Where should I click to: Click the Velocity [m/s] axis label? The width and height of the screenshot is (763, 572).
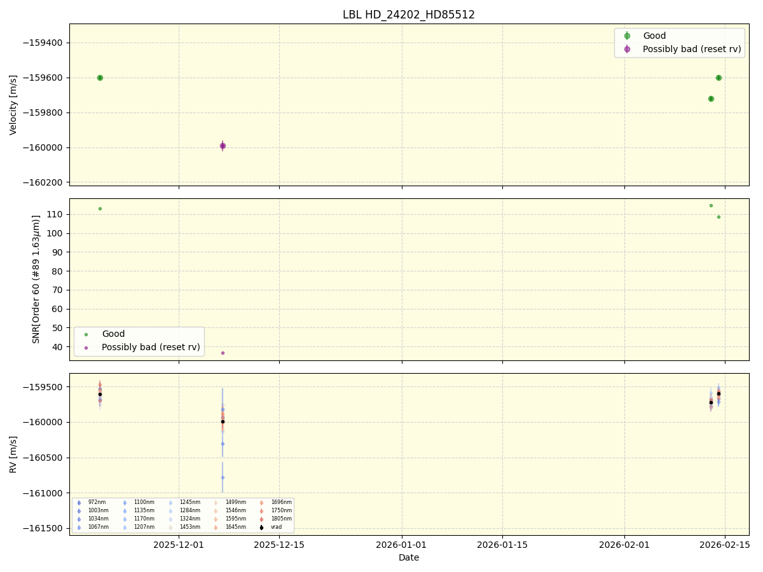[x=14, y=103]
